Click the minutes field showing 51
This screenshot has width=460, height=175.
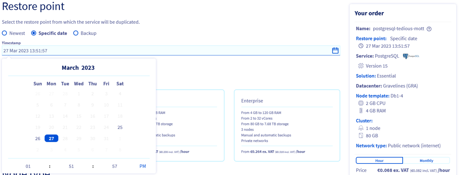pyautogui.click(x=71, y=166)
